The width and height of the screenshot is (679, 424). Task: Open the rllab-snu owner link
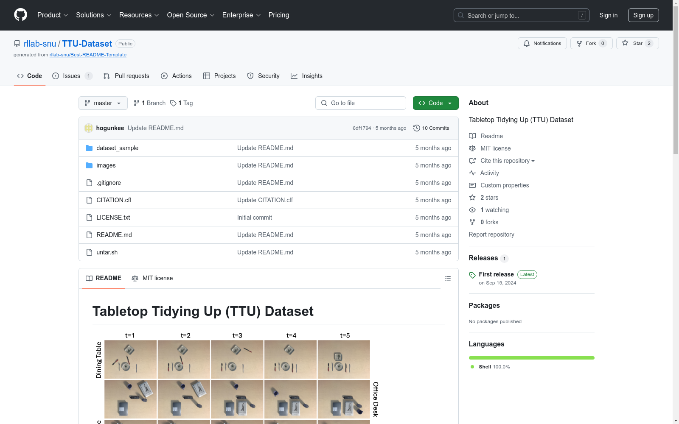pos(40,44)
